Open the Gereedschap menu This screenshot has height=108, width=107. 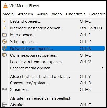98,14
